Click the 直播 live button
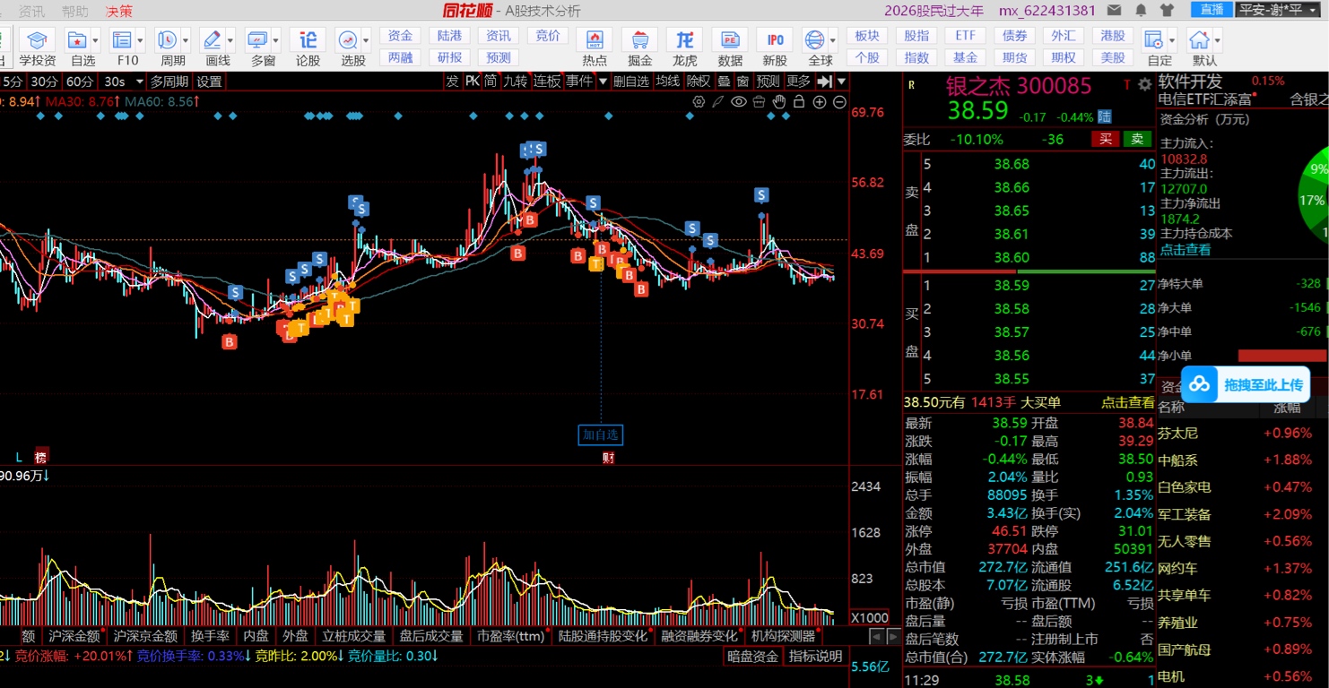Viewport: 1329px width, 688px height. pos(1212,10)
